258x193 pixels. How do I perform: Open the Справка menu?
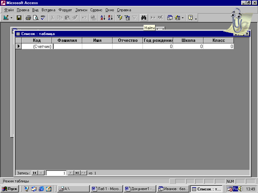124,10
